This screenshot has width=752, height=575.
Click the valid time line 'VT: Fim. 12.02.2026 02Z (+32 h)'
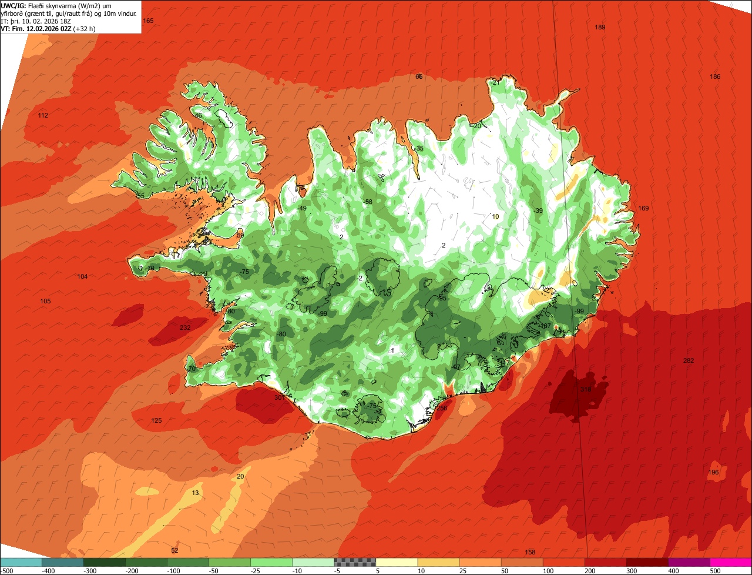49,28
